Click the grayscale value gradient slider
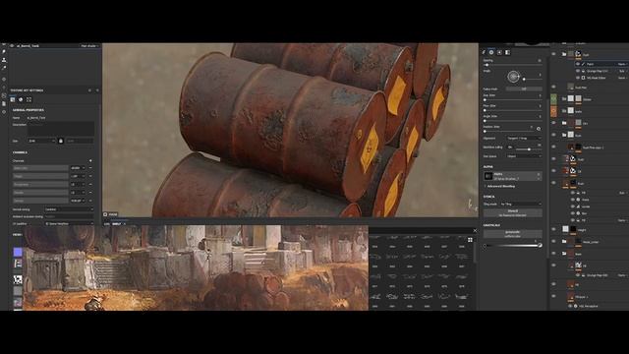This screenshot has width=629, height=354. pos(513,245)
